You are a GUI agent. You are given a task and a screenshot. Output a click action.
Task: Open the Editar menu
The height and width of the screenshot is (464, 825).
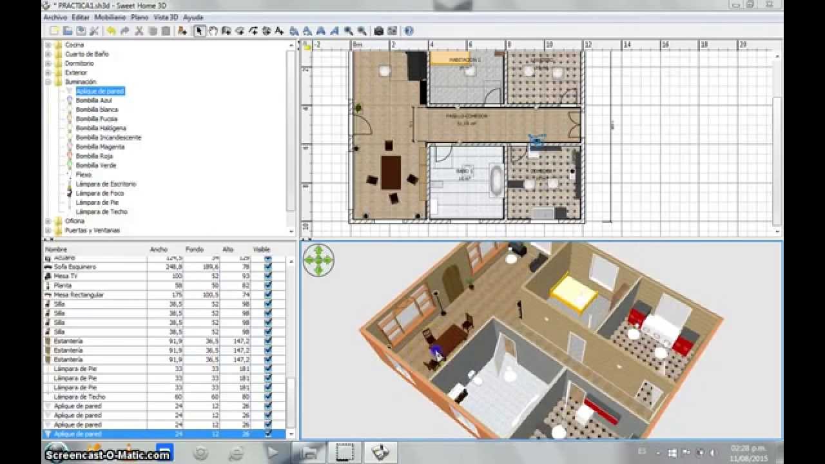[x=81, y=17]
